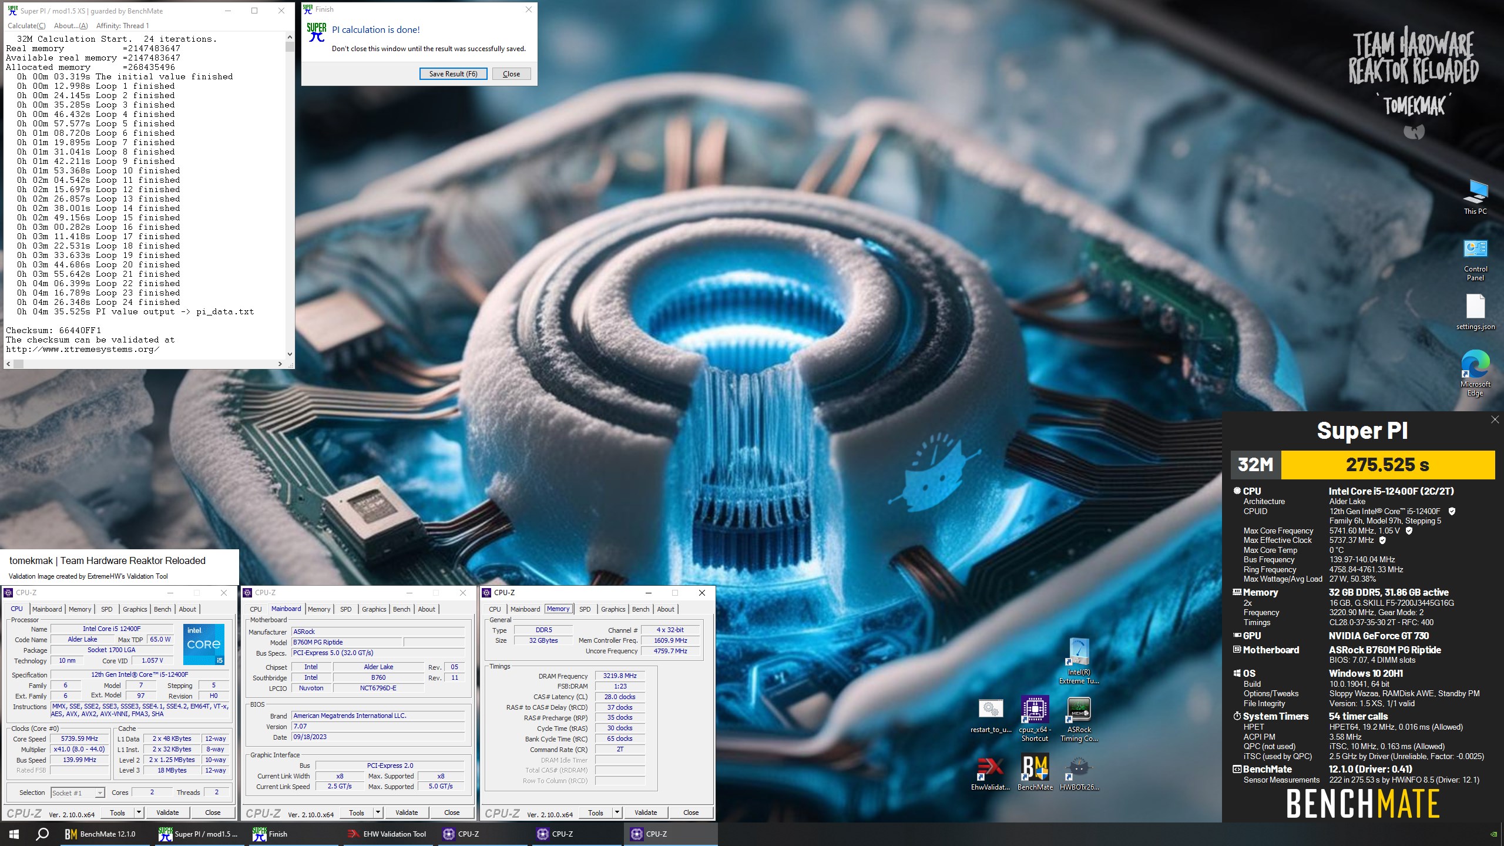Open Mainboard tab in CPU-Z CPU window
The image size is (1504, 846).
[47, 609]
